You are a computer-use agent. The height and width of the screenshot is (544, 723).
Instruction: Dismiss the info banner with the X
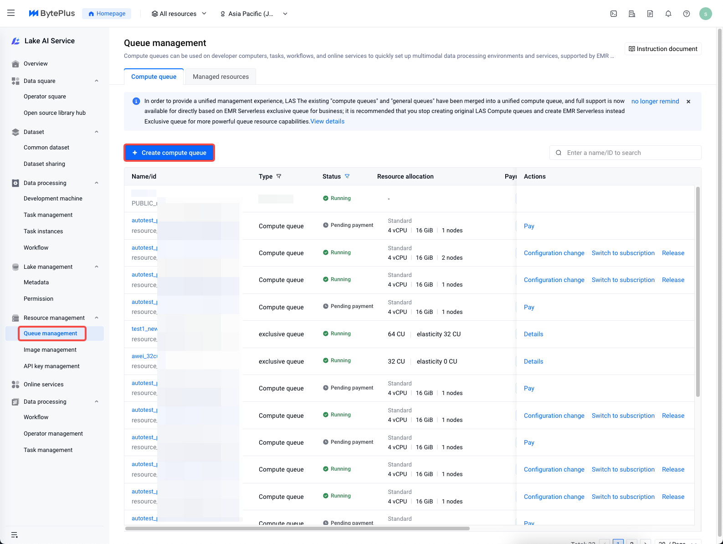(688, 102)
